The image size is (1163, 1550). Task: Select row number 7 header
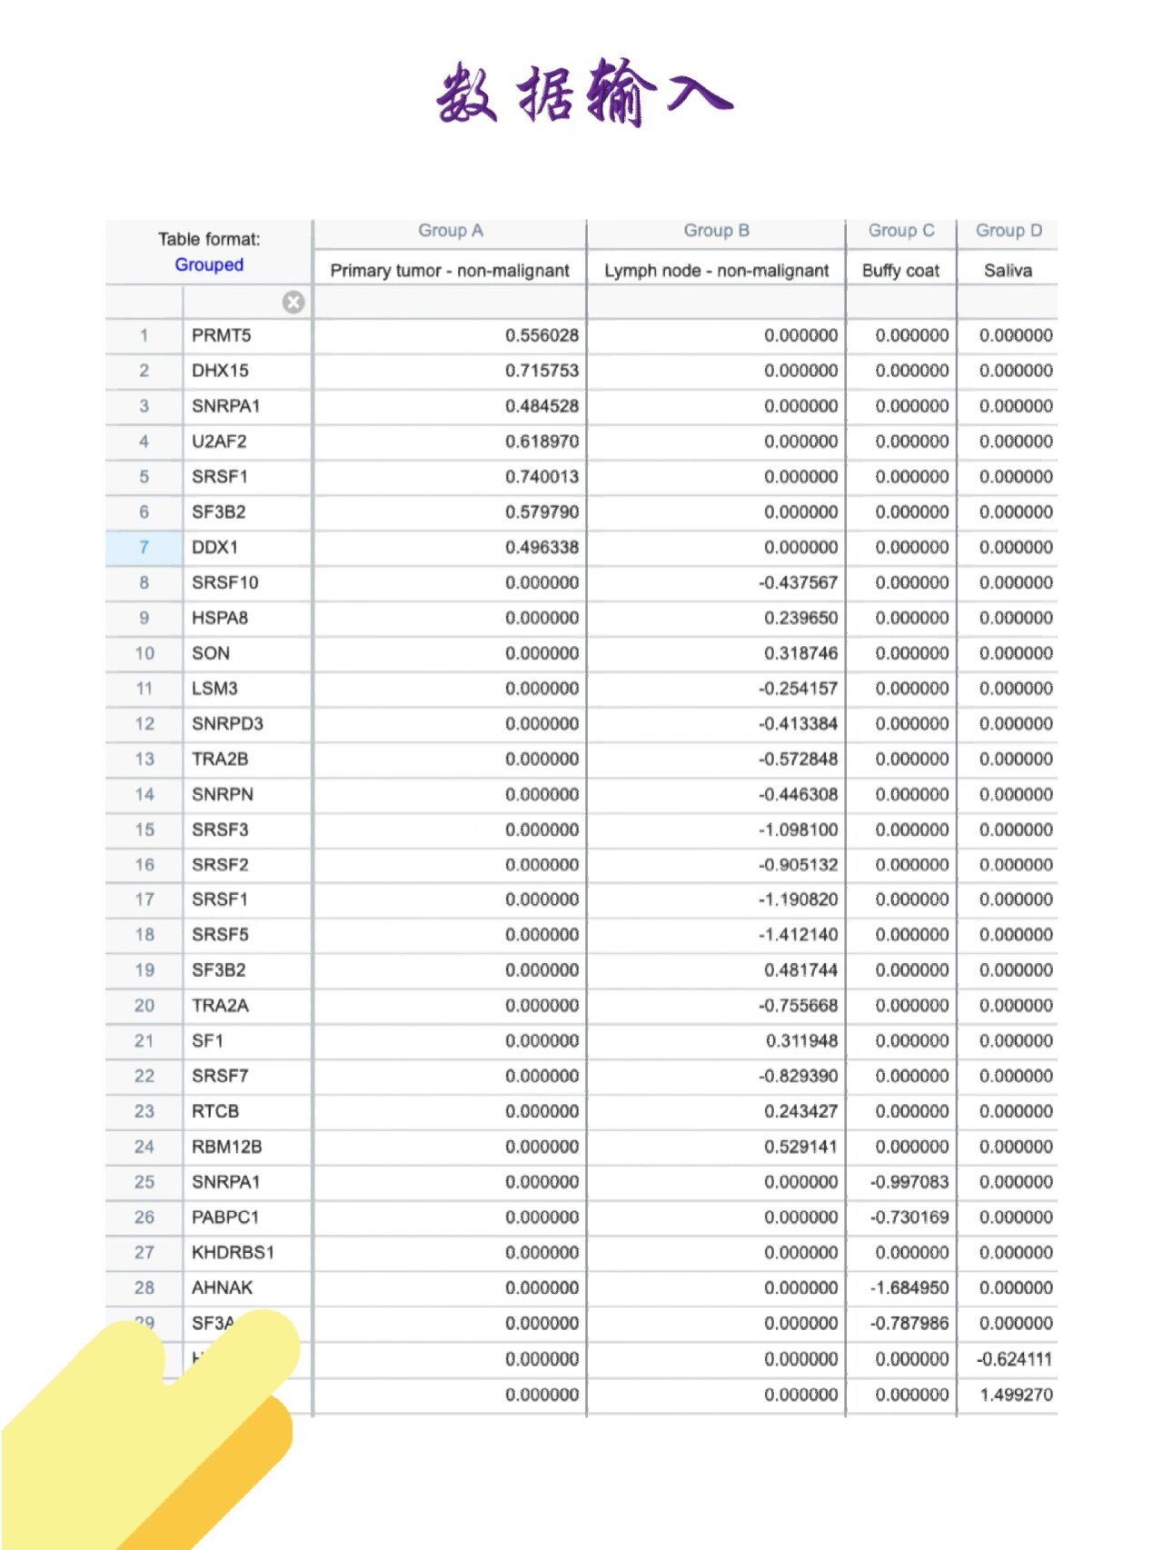144,547
